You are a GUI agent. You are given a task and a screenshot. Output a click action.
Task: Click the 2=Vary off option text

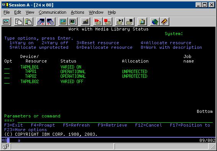pyautogui.click(x=55, y=43)
